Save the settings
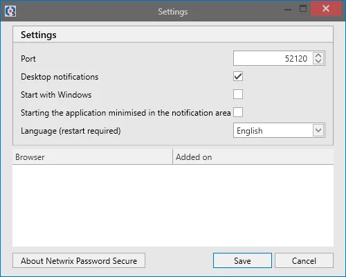The width and height of the screenshot is (346, 277). point(242,260)
